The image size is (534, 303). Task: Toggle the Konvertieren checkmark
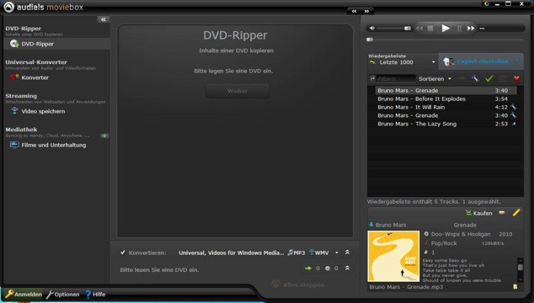pyautogui.click(x=123, y=252)
